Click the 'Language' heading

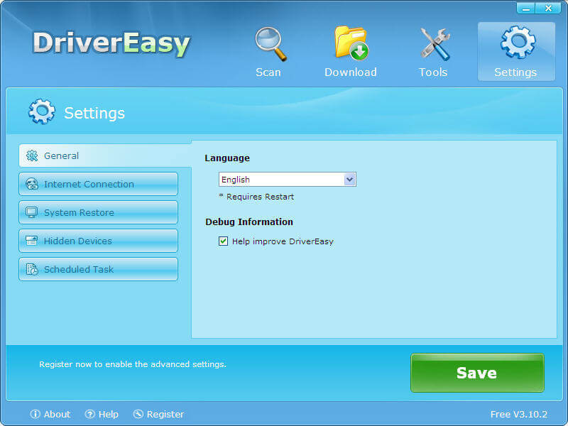coord(227,158)
